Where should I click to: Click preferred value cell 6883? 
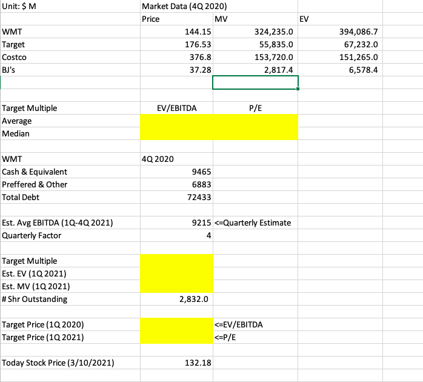tap(176, 184)
